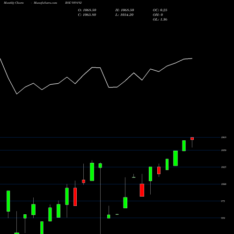
Task: Click the 'OC: 0.25' reading
Action: (160, 10)
